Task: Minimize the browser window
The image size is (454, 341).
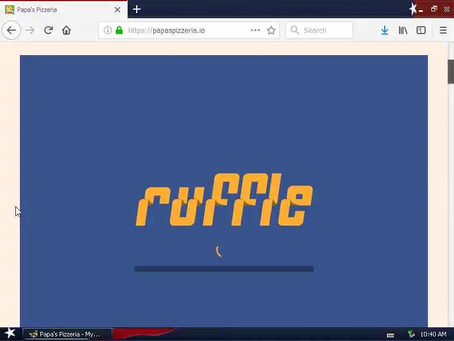Action: tap(421, 11)
